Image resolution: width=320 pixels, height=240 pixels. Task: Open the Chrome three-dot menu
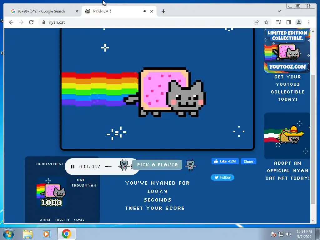pos(309,22)
